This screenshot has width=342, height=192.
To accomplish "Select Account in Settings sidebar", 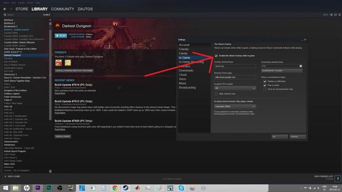I will 184,45.
